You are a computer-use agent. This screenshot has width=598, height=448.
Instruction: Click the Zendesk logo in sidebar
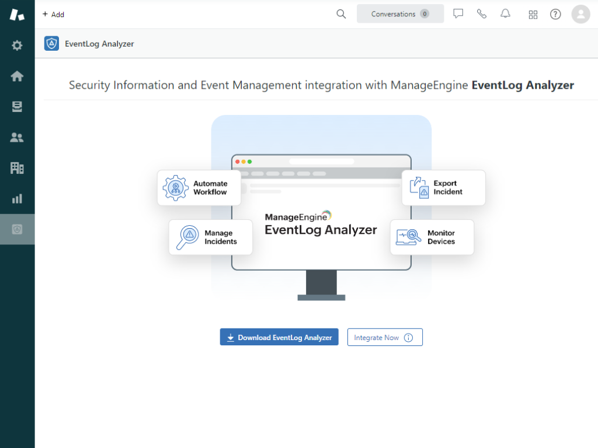click(17, 15)
